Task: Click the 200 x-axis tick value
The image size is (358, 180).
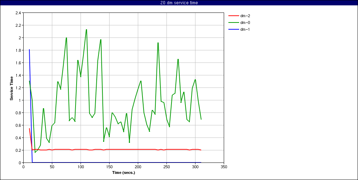Action: point(138,167)
